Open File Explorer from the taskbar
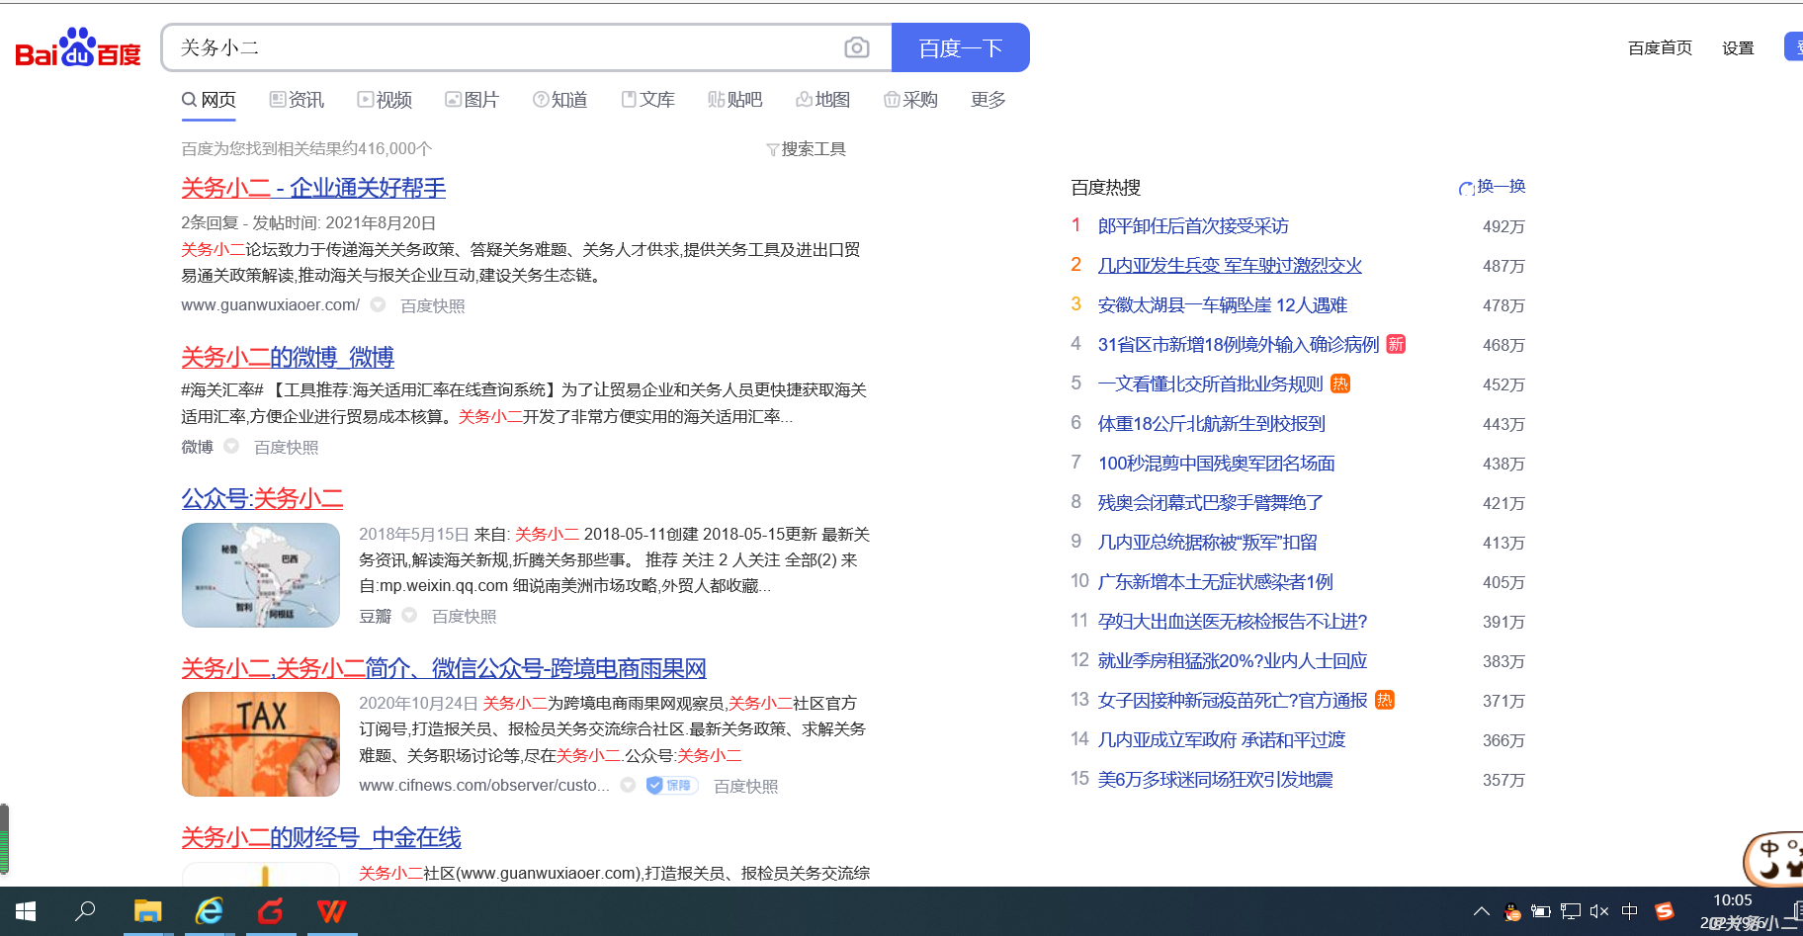The width and height of the screenshot is (1803, 936). [147, 911]
